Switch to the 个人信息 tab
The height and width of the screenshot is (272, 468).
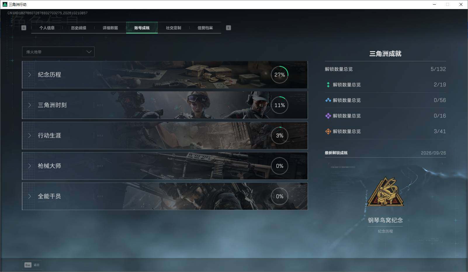47,28
